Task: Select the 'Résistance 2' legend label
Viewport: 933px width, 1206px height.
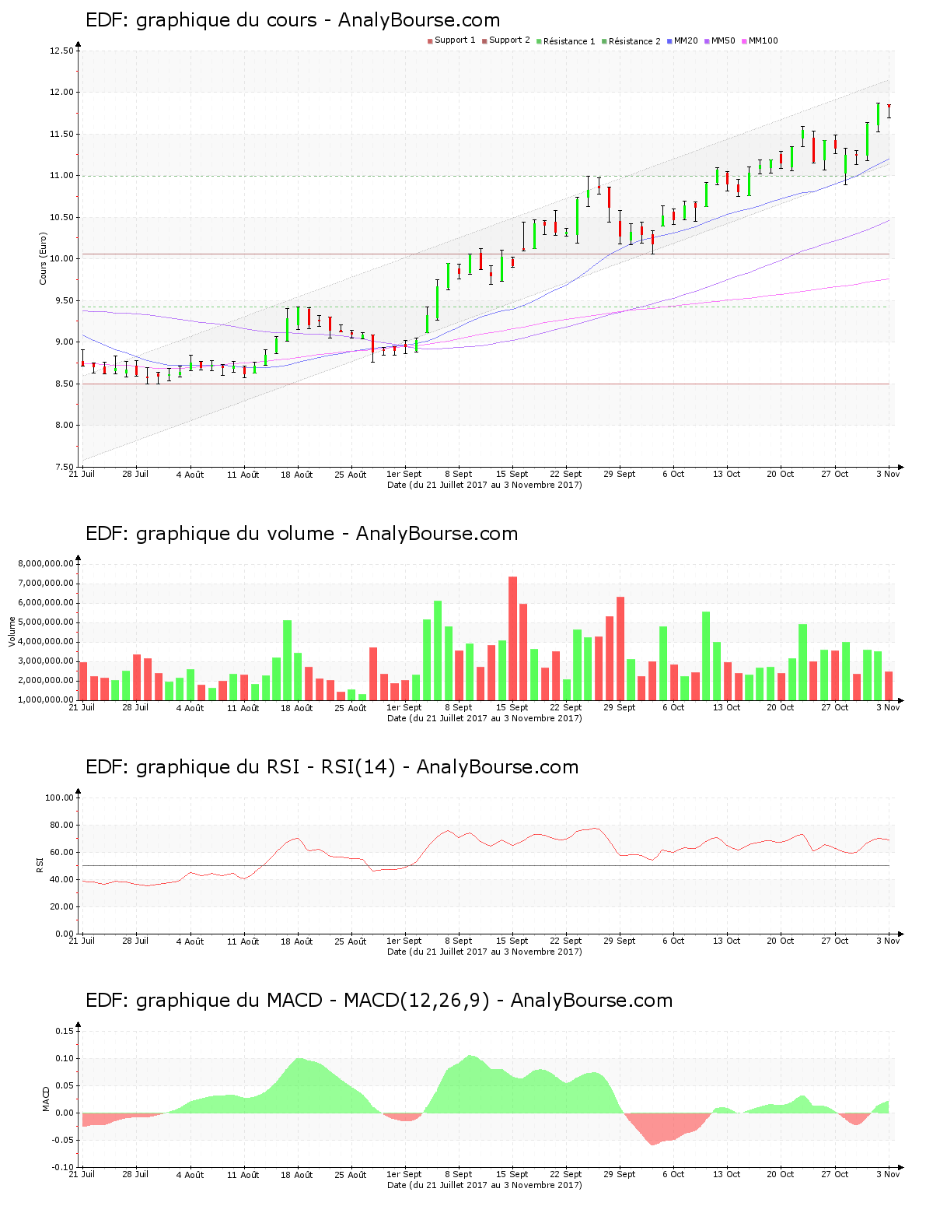Action: (x=634, y=41)
